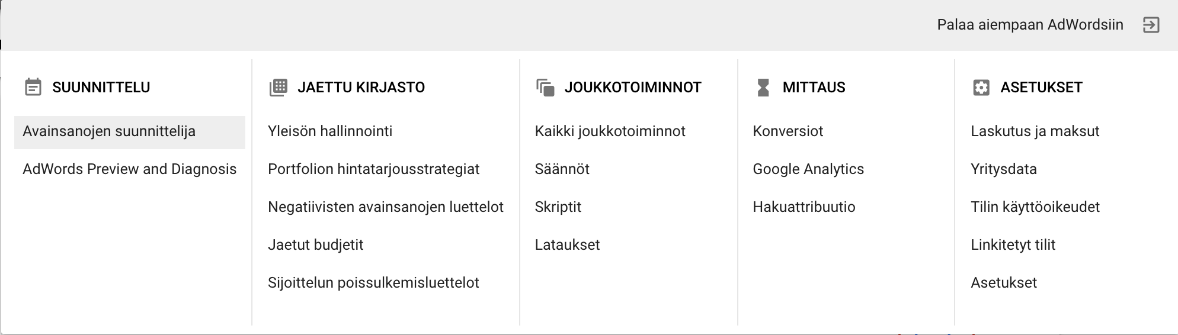Click the exit arrow icon beside AdWordsiin
This screenshot has width=1178, height=335.
pos(1151,25)
